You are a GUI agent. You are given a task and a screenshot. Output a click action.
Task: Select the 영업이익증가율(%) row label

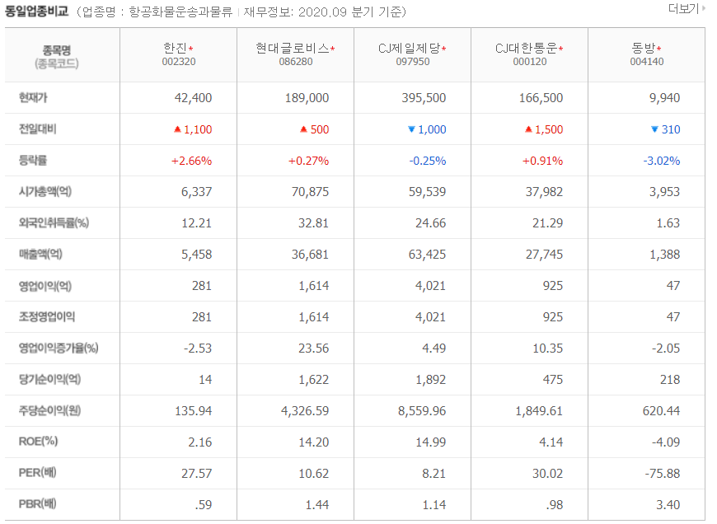(x=59, y=348)
